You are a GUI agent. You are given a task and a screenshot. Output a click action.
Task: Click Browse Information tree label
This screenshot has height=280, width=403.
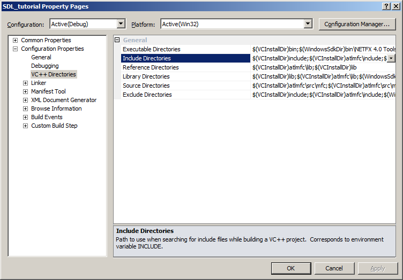[x=56, y=108]
